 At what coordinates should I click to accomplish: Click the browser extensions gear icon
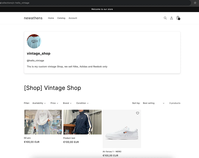(195, 3)
